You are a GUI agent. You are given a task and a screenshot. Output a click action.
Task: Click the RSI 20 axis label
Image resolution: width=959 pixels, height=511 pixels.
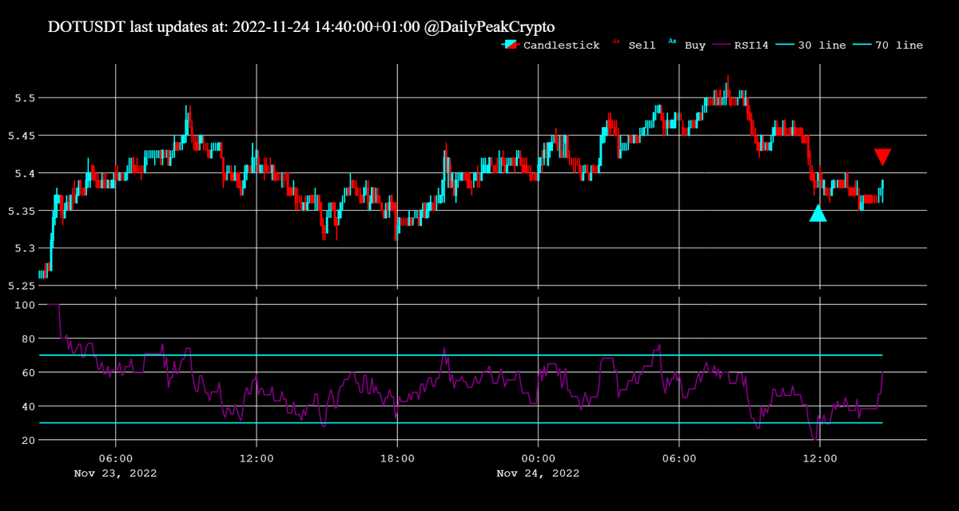click(x=26, y=441)
